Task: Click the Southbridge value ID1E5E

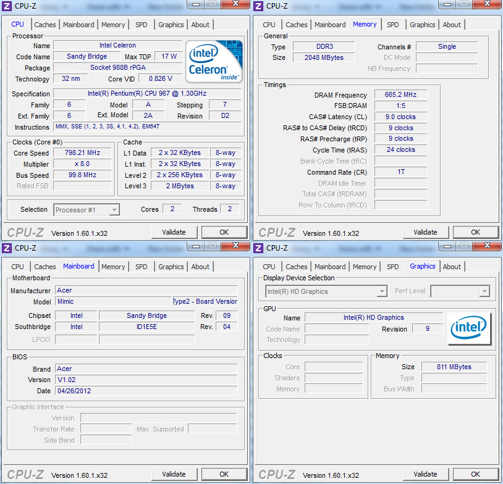Action: 146,327
